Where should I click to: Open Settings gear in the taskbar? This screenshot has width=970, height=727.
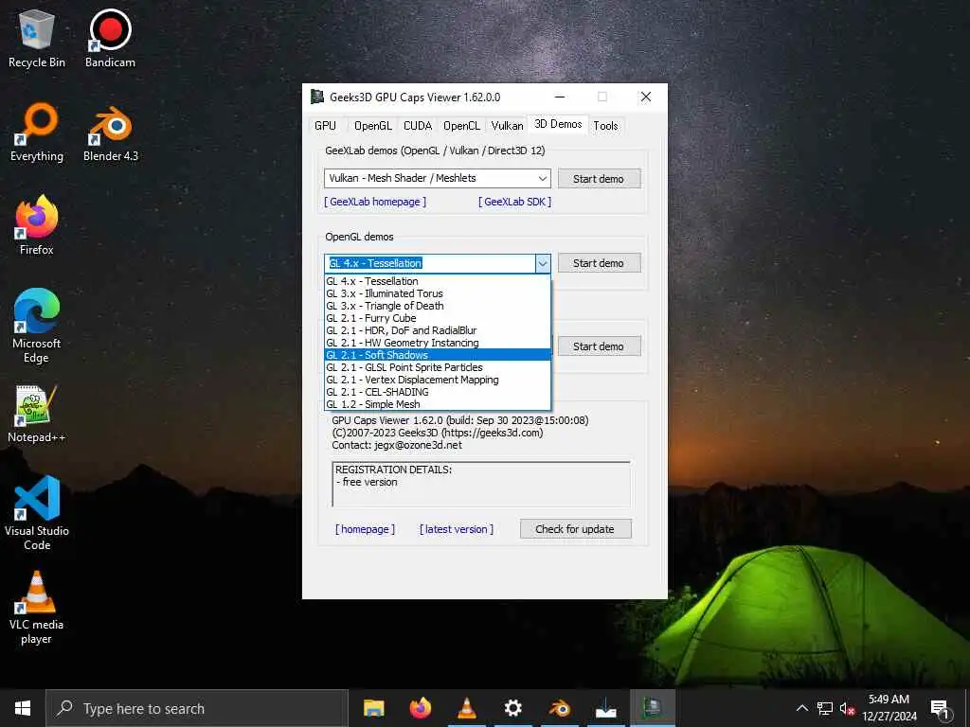(512, 708)
